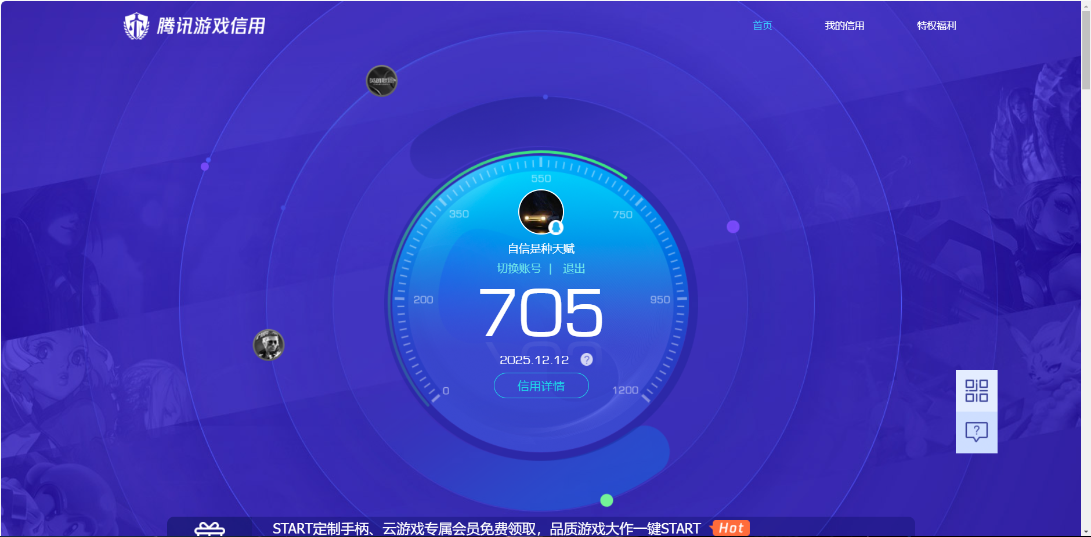
Task: Open the 特权福利 page
Action: point(936,26)
